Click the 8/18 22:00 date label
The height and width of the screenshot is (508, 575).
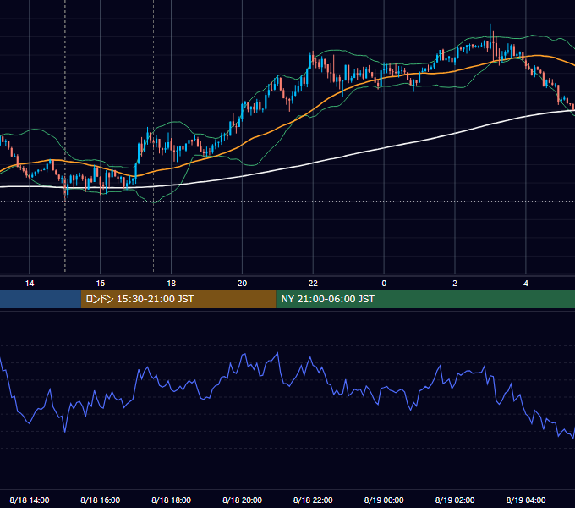(313, 500)
